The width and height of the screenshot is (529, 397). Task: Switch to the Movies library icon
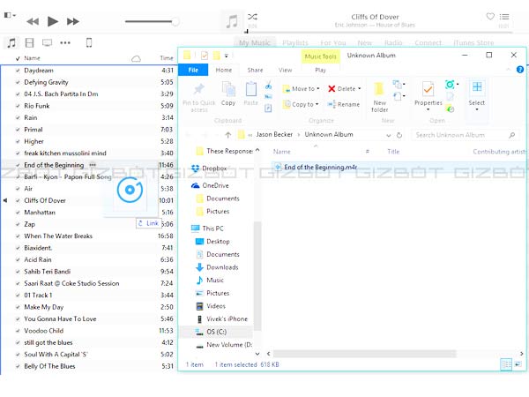click(29, 42)
